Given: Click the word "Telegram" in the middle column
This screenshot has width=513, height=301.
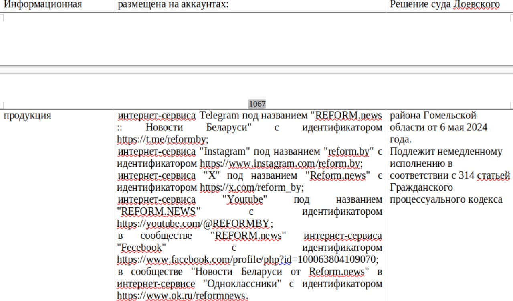Looking at the screenshot, I should (x=219, y=116).
